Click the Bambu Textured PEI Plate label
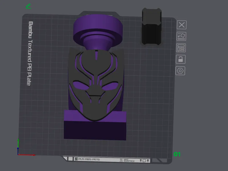 click(30, 53)
